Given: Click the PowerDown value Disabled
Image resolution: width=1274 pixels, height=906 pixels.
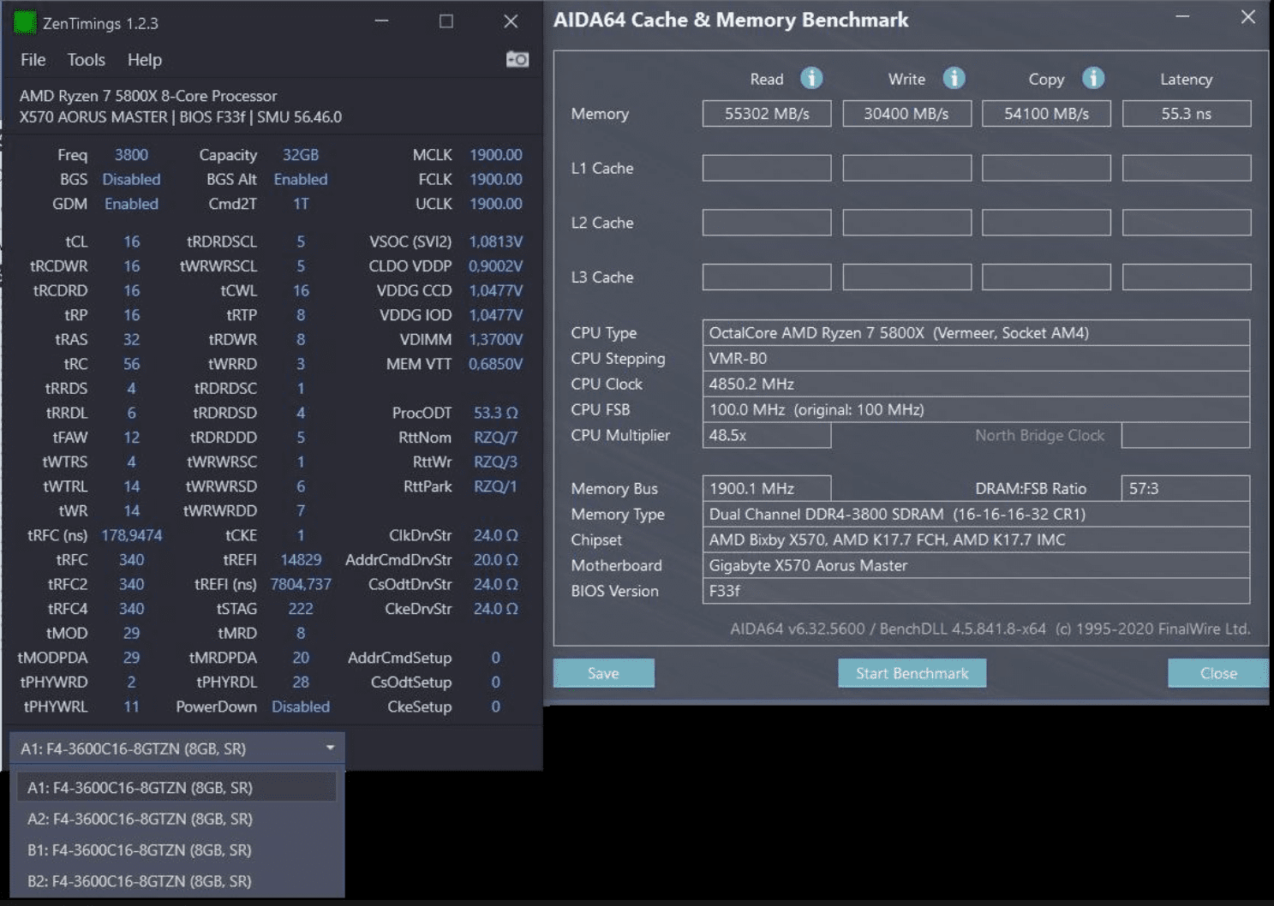Looking at the screenshot, I should pos(301,706).
